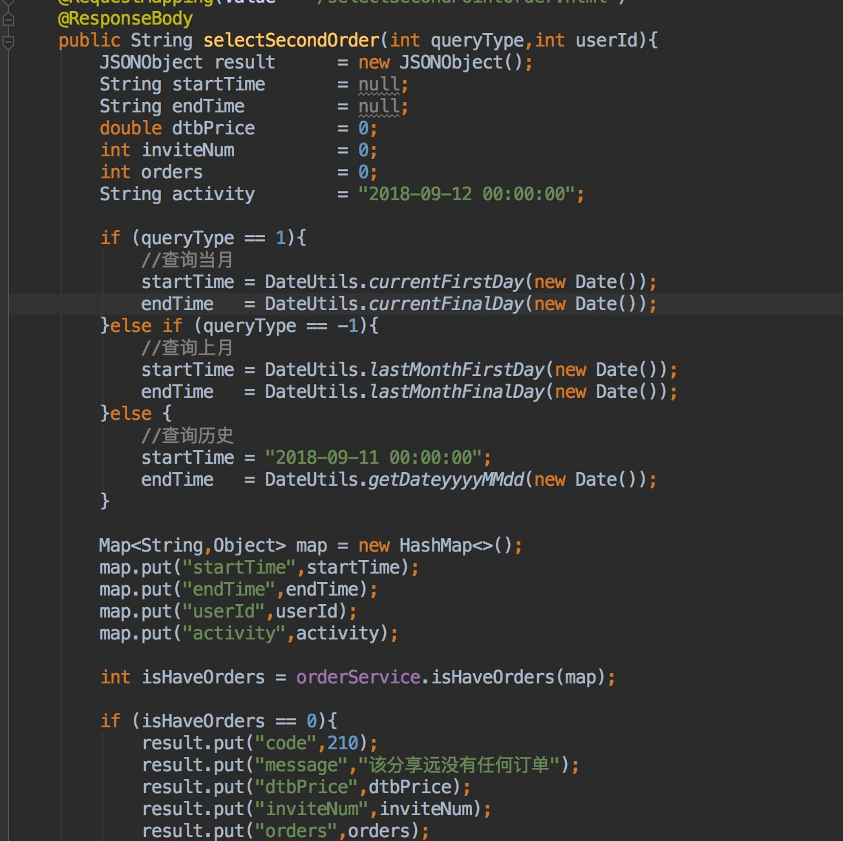
Task: Click the 'String activity' variable declaration
Action: pyautogui.click(x=177, y=194)
